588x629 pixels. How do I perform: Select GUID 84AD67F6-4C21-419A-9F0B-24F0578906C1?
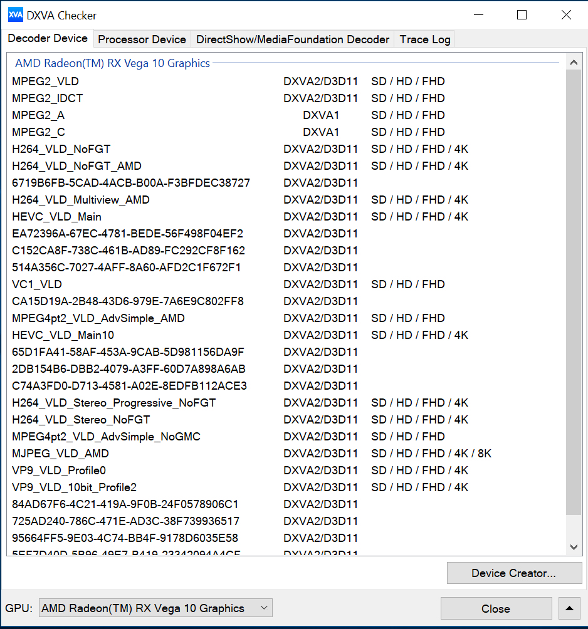pos(285,504)
